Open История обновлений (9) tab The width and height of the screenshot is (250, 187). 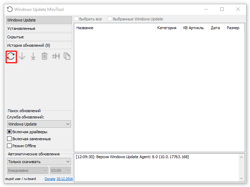pos(39,45)
